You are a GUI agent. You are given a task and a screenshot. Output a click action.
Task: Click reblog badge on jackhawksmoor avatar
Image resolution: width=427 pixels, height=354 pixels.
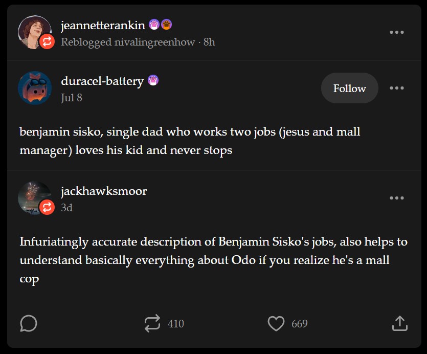click(47, 207)
